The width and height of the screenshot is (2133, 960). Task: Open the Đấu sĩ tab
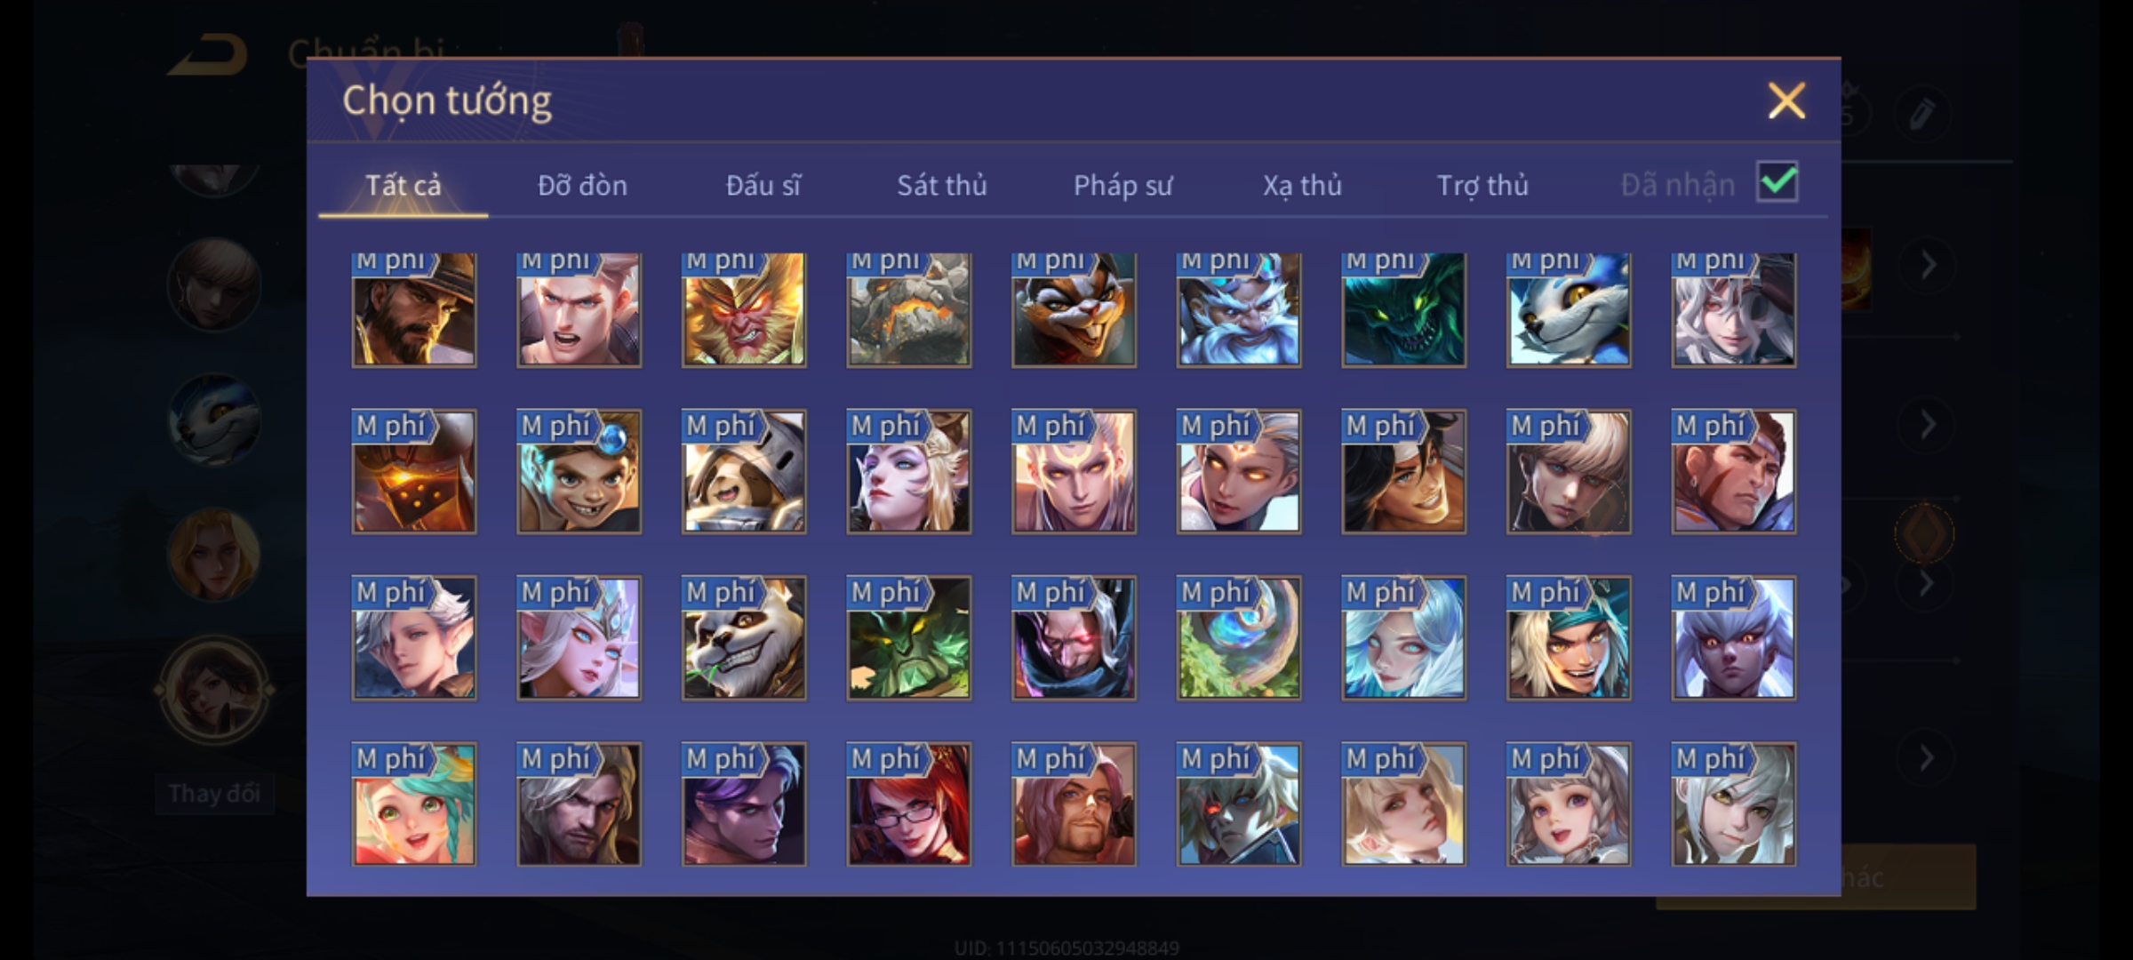763,185
